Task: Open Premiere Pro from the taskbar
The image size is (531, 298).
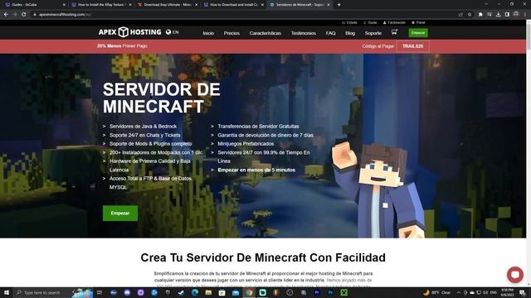Action: click(x=317, y=292)
